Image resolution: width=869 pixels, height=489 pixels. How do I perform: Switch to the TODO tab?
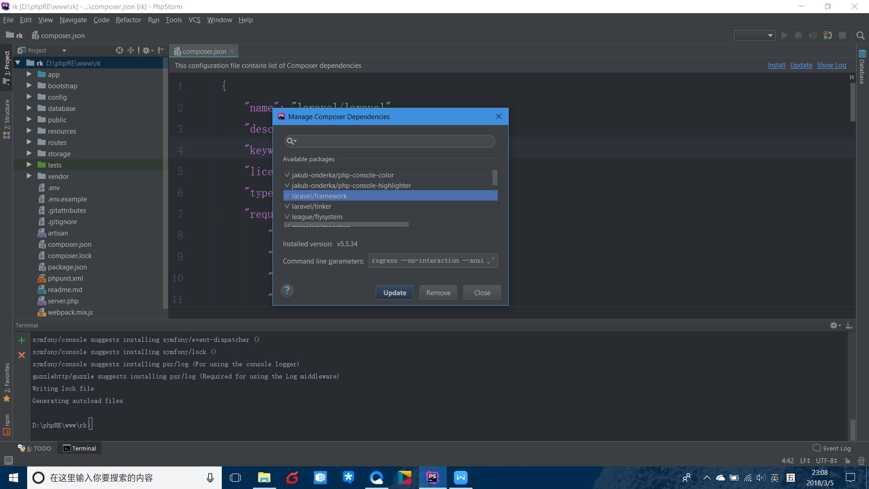click(x=35, y=449)
